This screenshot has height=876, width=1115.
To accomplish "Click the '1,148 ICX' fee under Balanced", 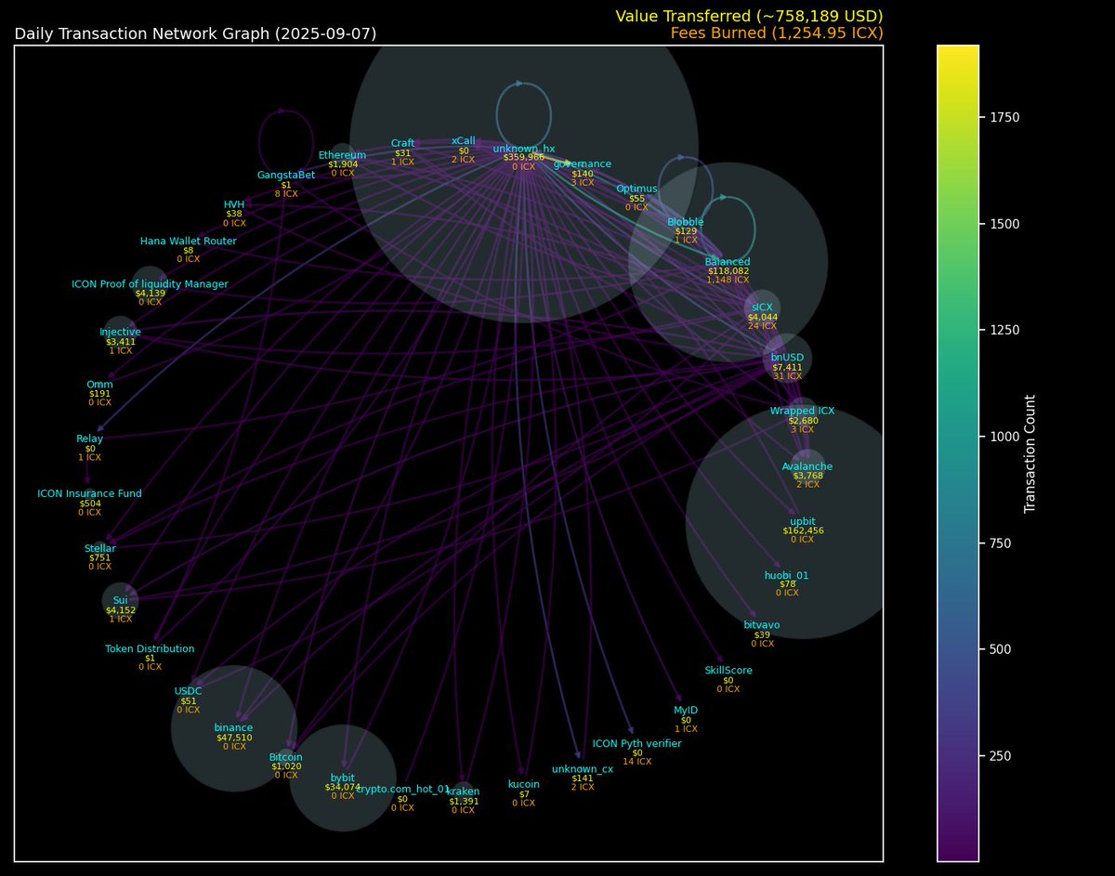I will click(x=728, y=280).
